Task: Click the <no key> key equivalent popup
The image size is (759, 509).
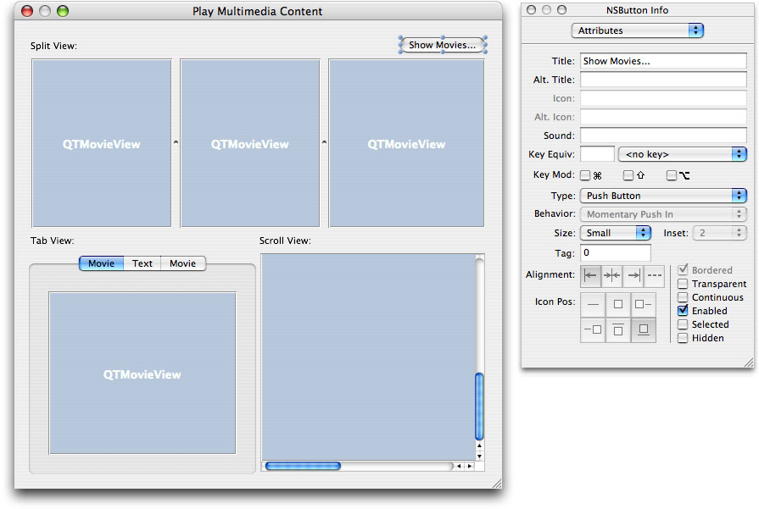Action: (683, 154)
